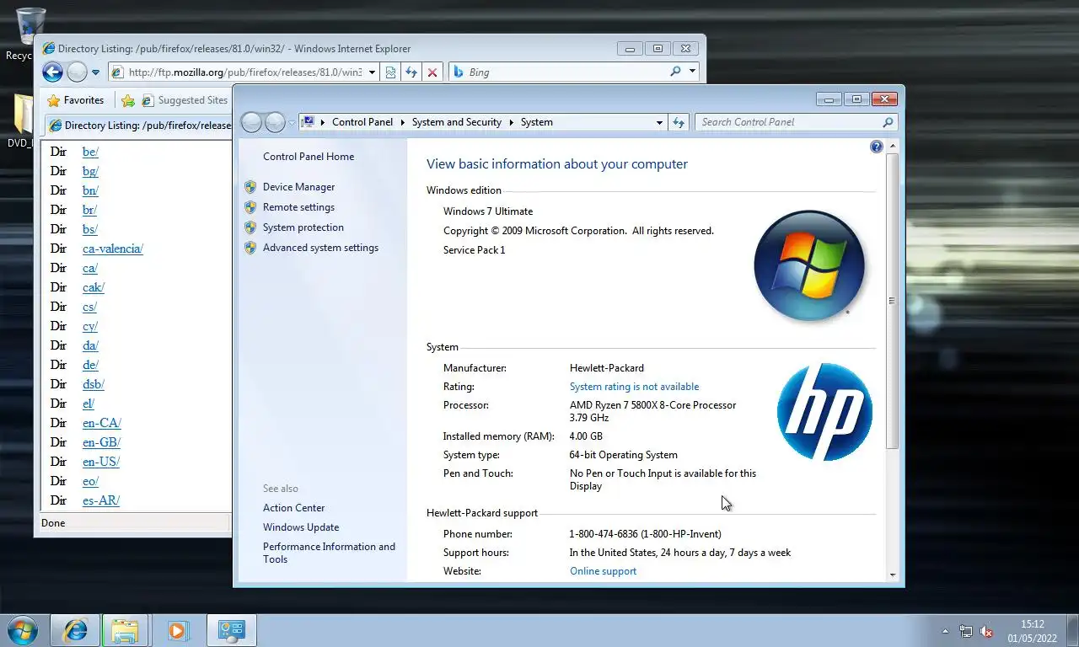1079x647 pixels.
Task: Open the Windows Start menu
Action: [x=23, y=630]
